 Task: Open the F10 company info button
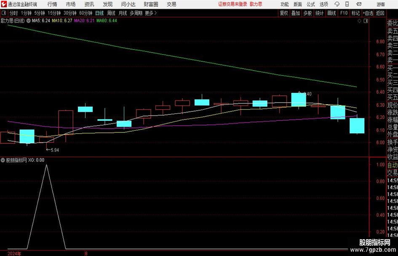tap(344, 13)
